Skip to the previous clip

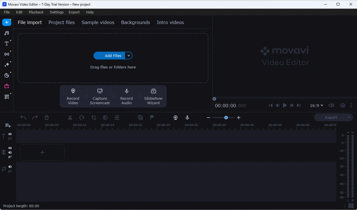(271, 105)
